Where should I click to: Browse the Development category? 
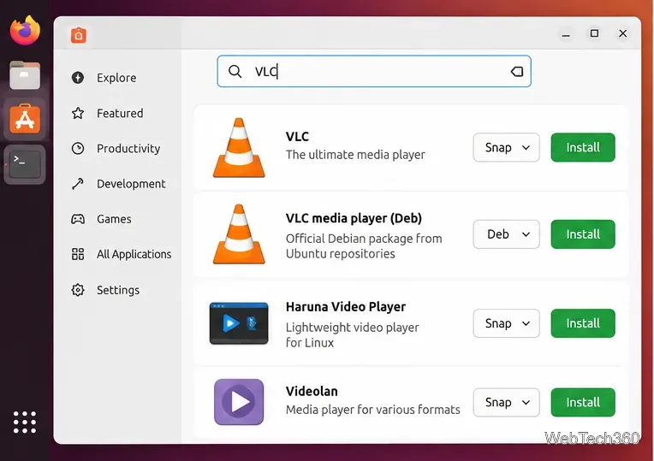click(x=131, y=184)
